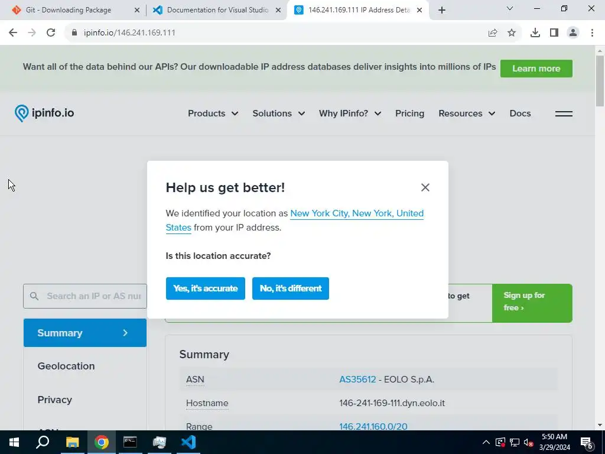Viewport: 605px width, 454px height.
Task: Select hostname 146-241-169-111.dyn.eolo.it text
Action: pyautogui.click(x=392, y=403)
